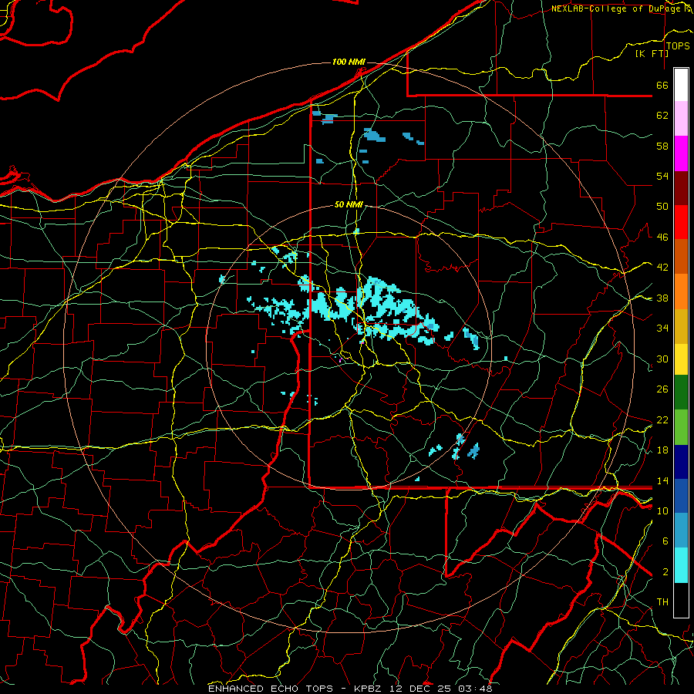The width and height of the screenshot is (694, 694).
Task: Click the '2' legend value
Action: coord(665,572)
